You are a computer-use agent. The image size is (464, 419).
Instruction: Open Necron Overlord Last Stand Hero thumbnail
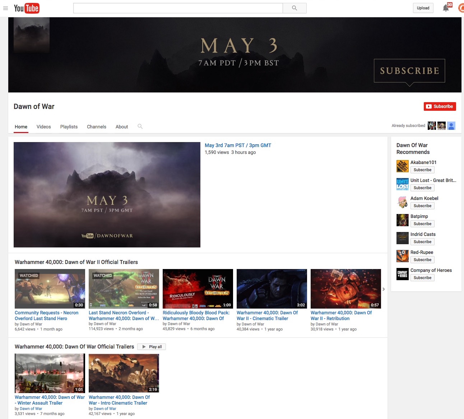pyautogui.click(x=50, y=289)
